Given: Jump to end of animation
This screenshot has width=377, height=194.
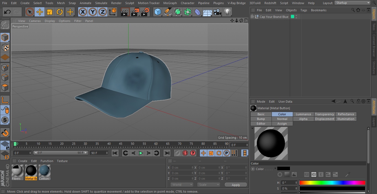Looking at the screenshot, I should (x=167, y=153).
